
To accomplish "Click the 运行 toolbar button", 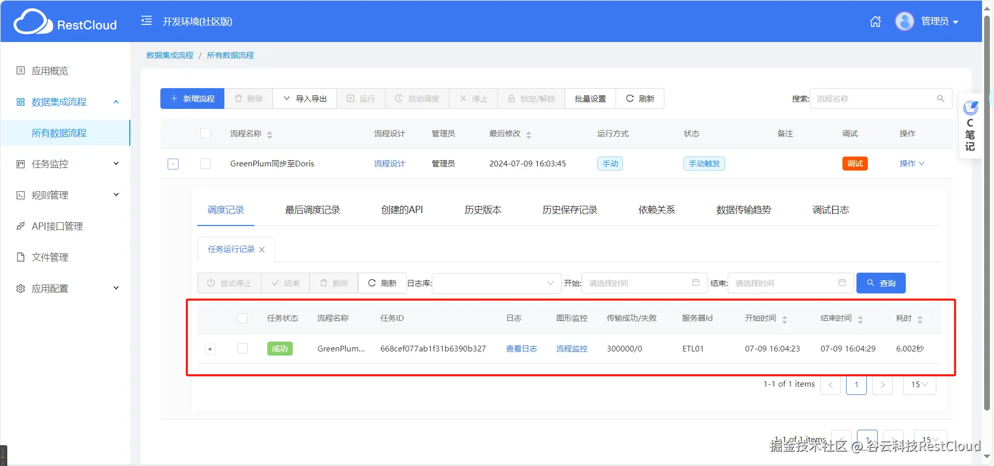I will [361, 98].
